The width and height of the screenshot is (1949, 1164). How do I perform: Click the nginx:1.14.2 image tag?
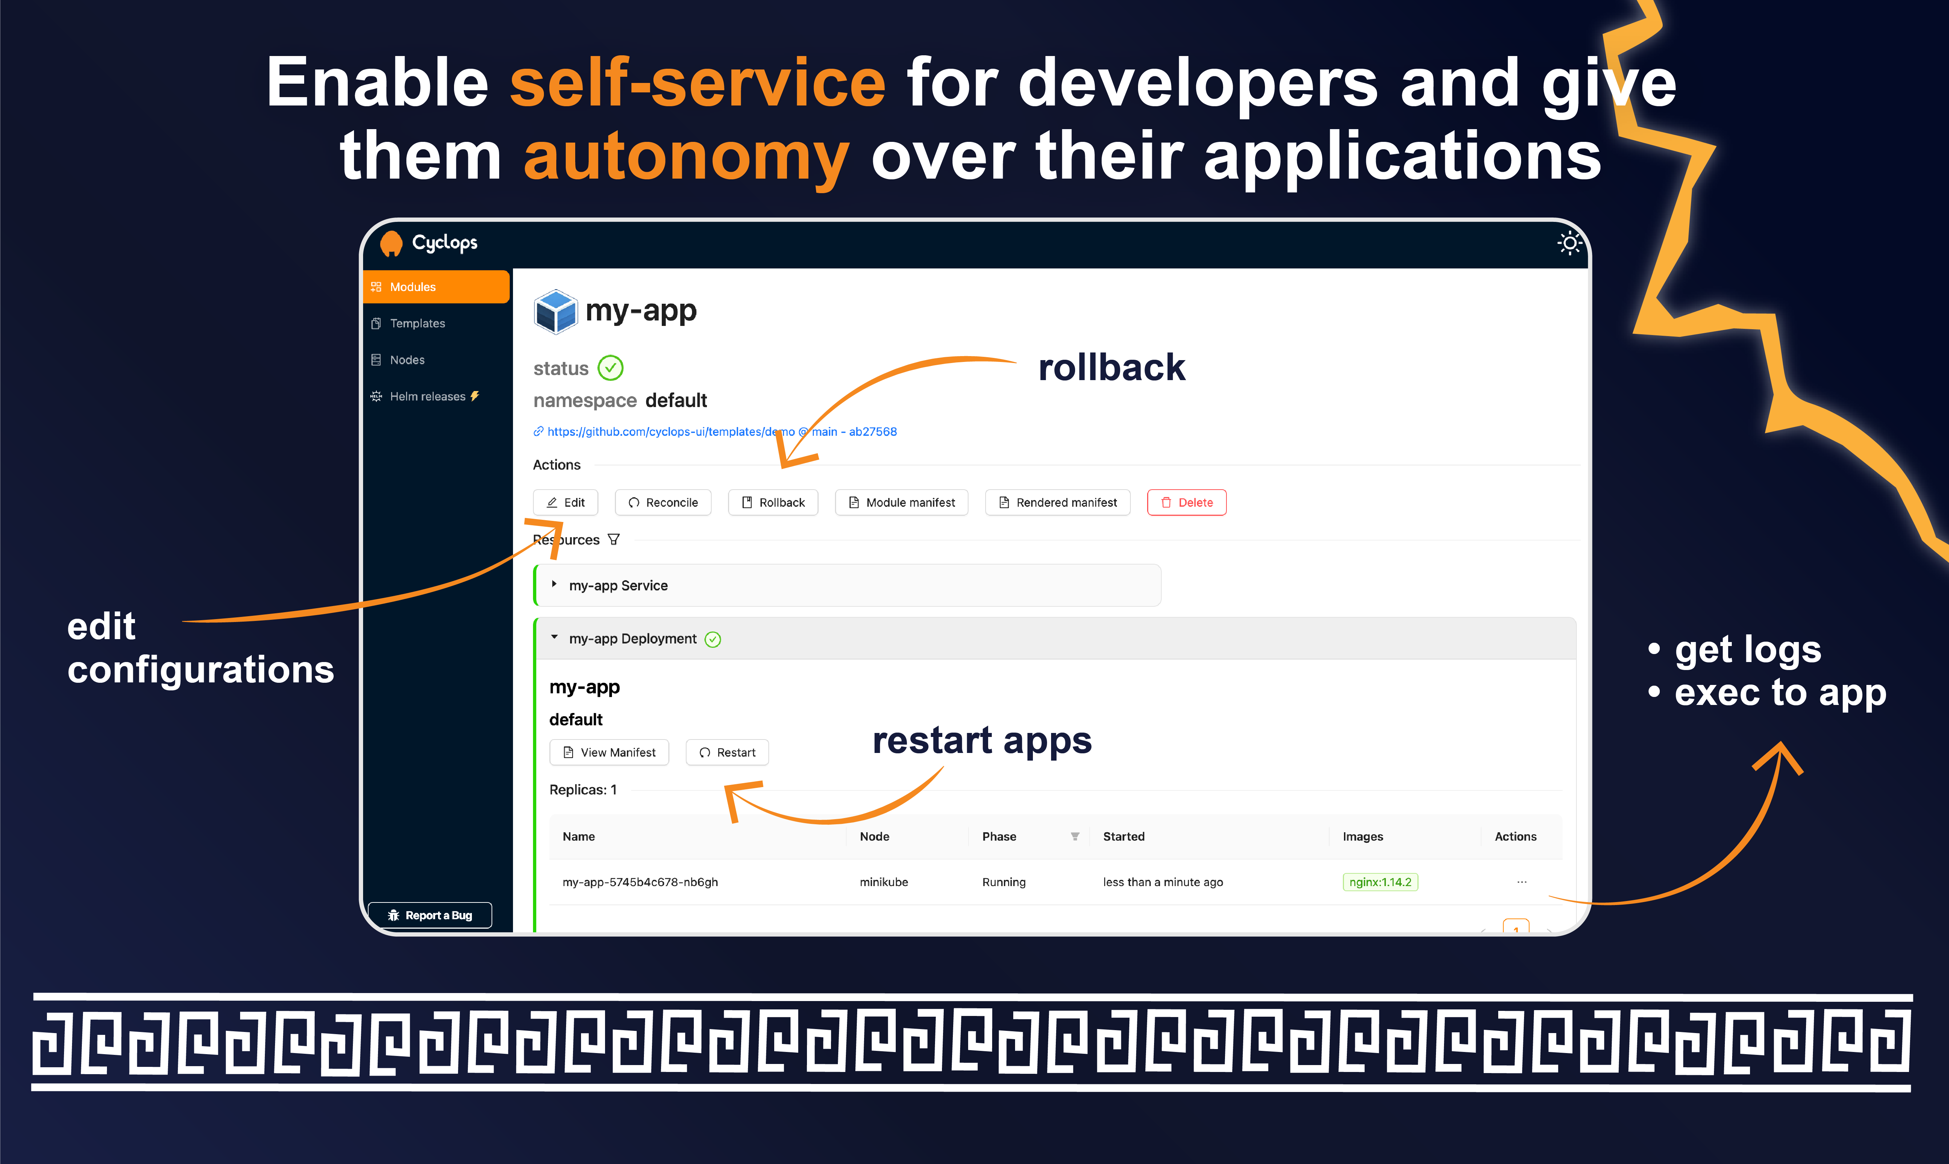pyautogui.click(x=1380, y=882)
